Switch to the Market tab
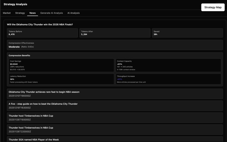 7,13
